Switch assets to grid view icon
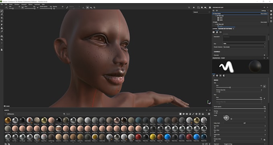273x145 pixels. coord(209,114)
